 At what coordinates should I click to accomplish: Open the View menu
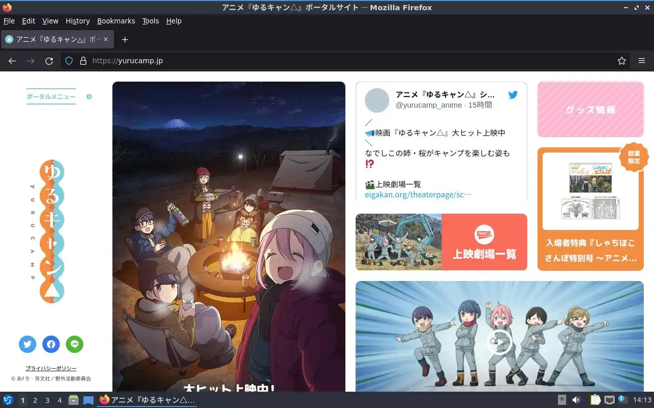pos(50,21)
